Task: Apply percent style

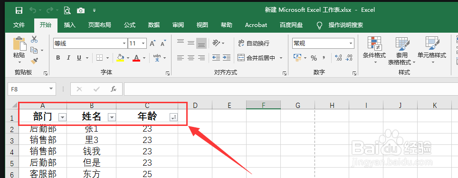Action: [314, 58]
